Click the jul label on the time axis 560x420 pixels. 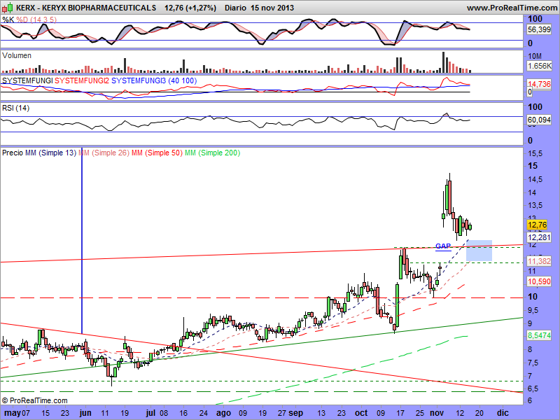[150, 413]
